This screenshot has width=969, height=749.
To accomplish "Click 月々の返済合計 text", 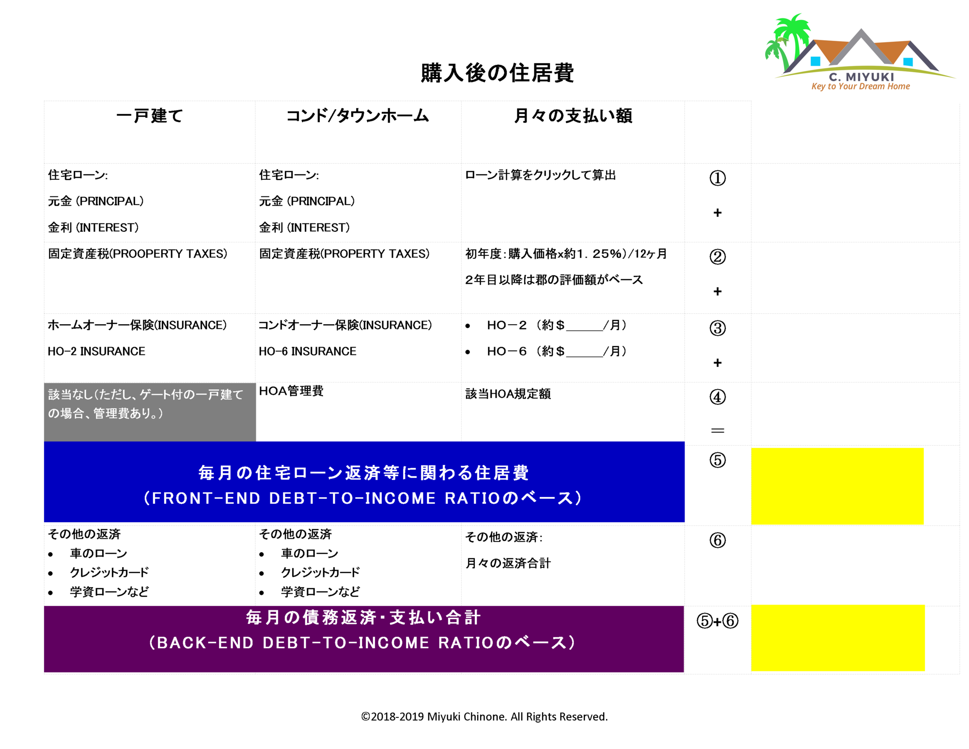I will pos(508,563).
